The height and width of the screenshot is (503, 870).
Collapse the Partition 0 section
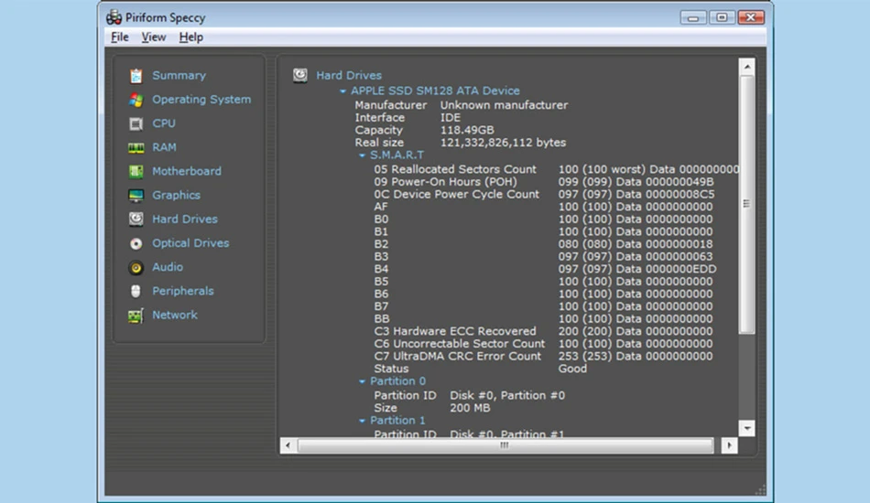[363, 381]
